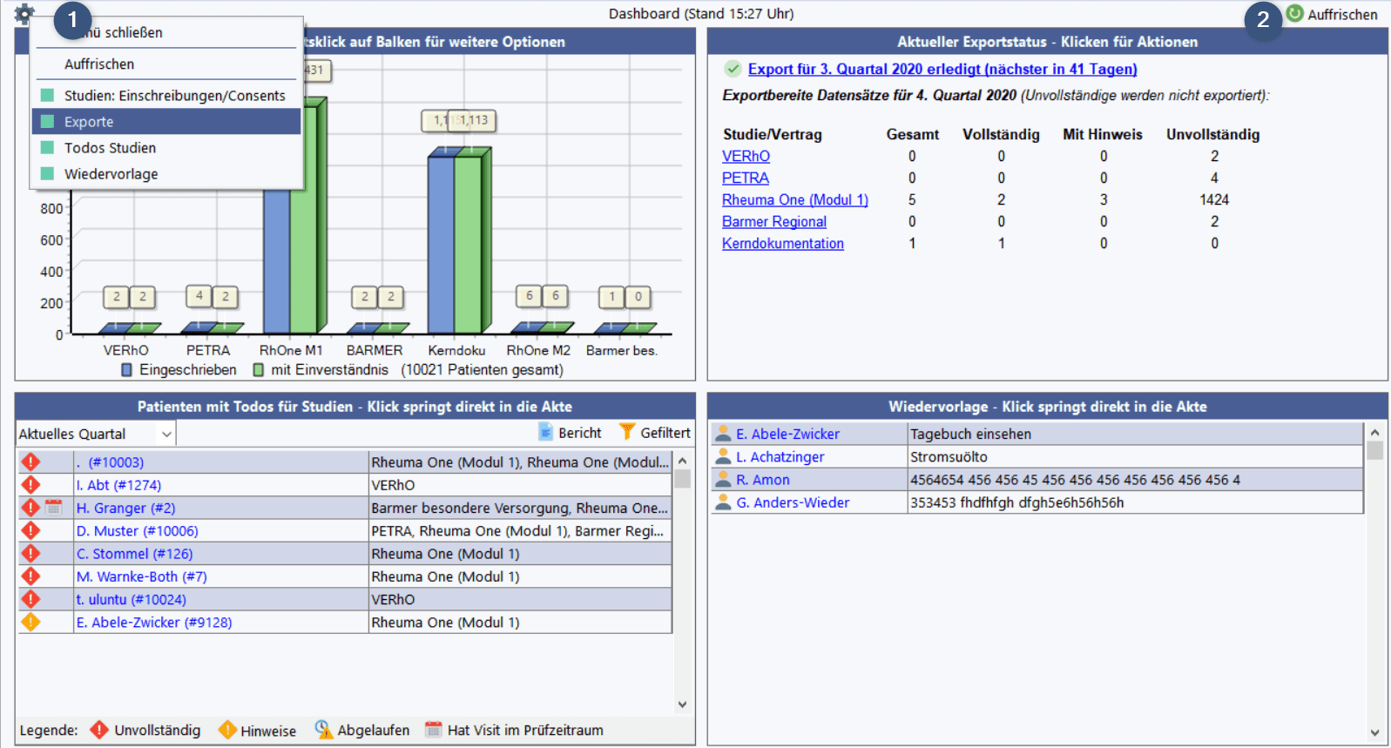
Task: Click the Gefiltert funnel filter icon
Action: (627, 432)
